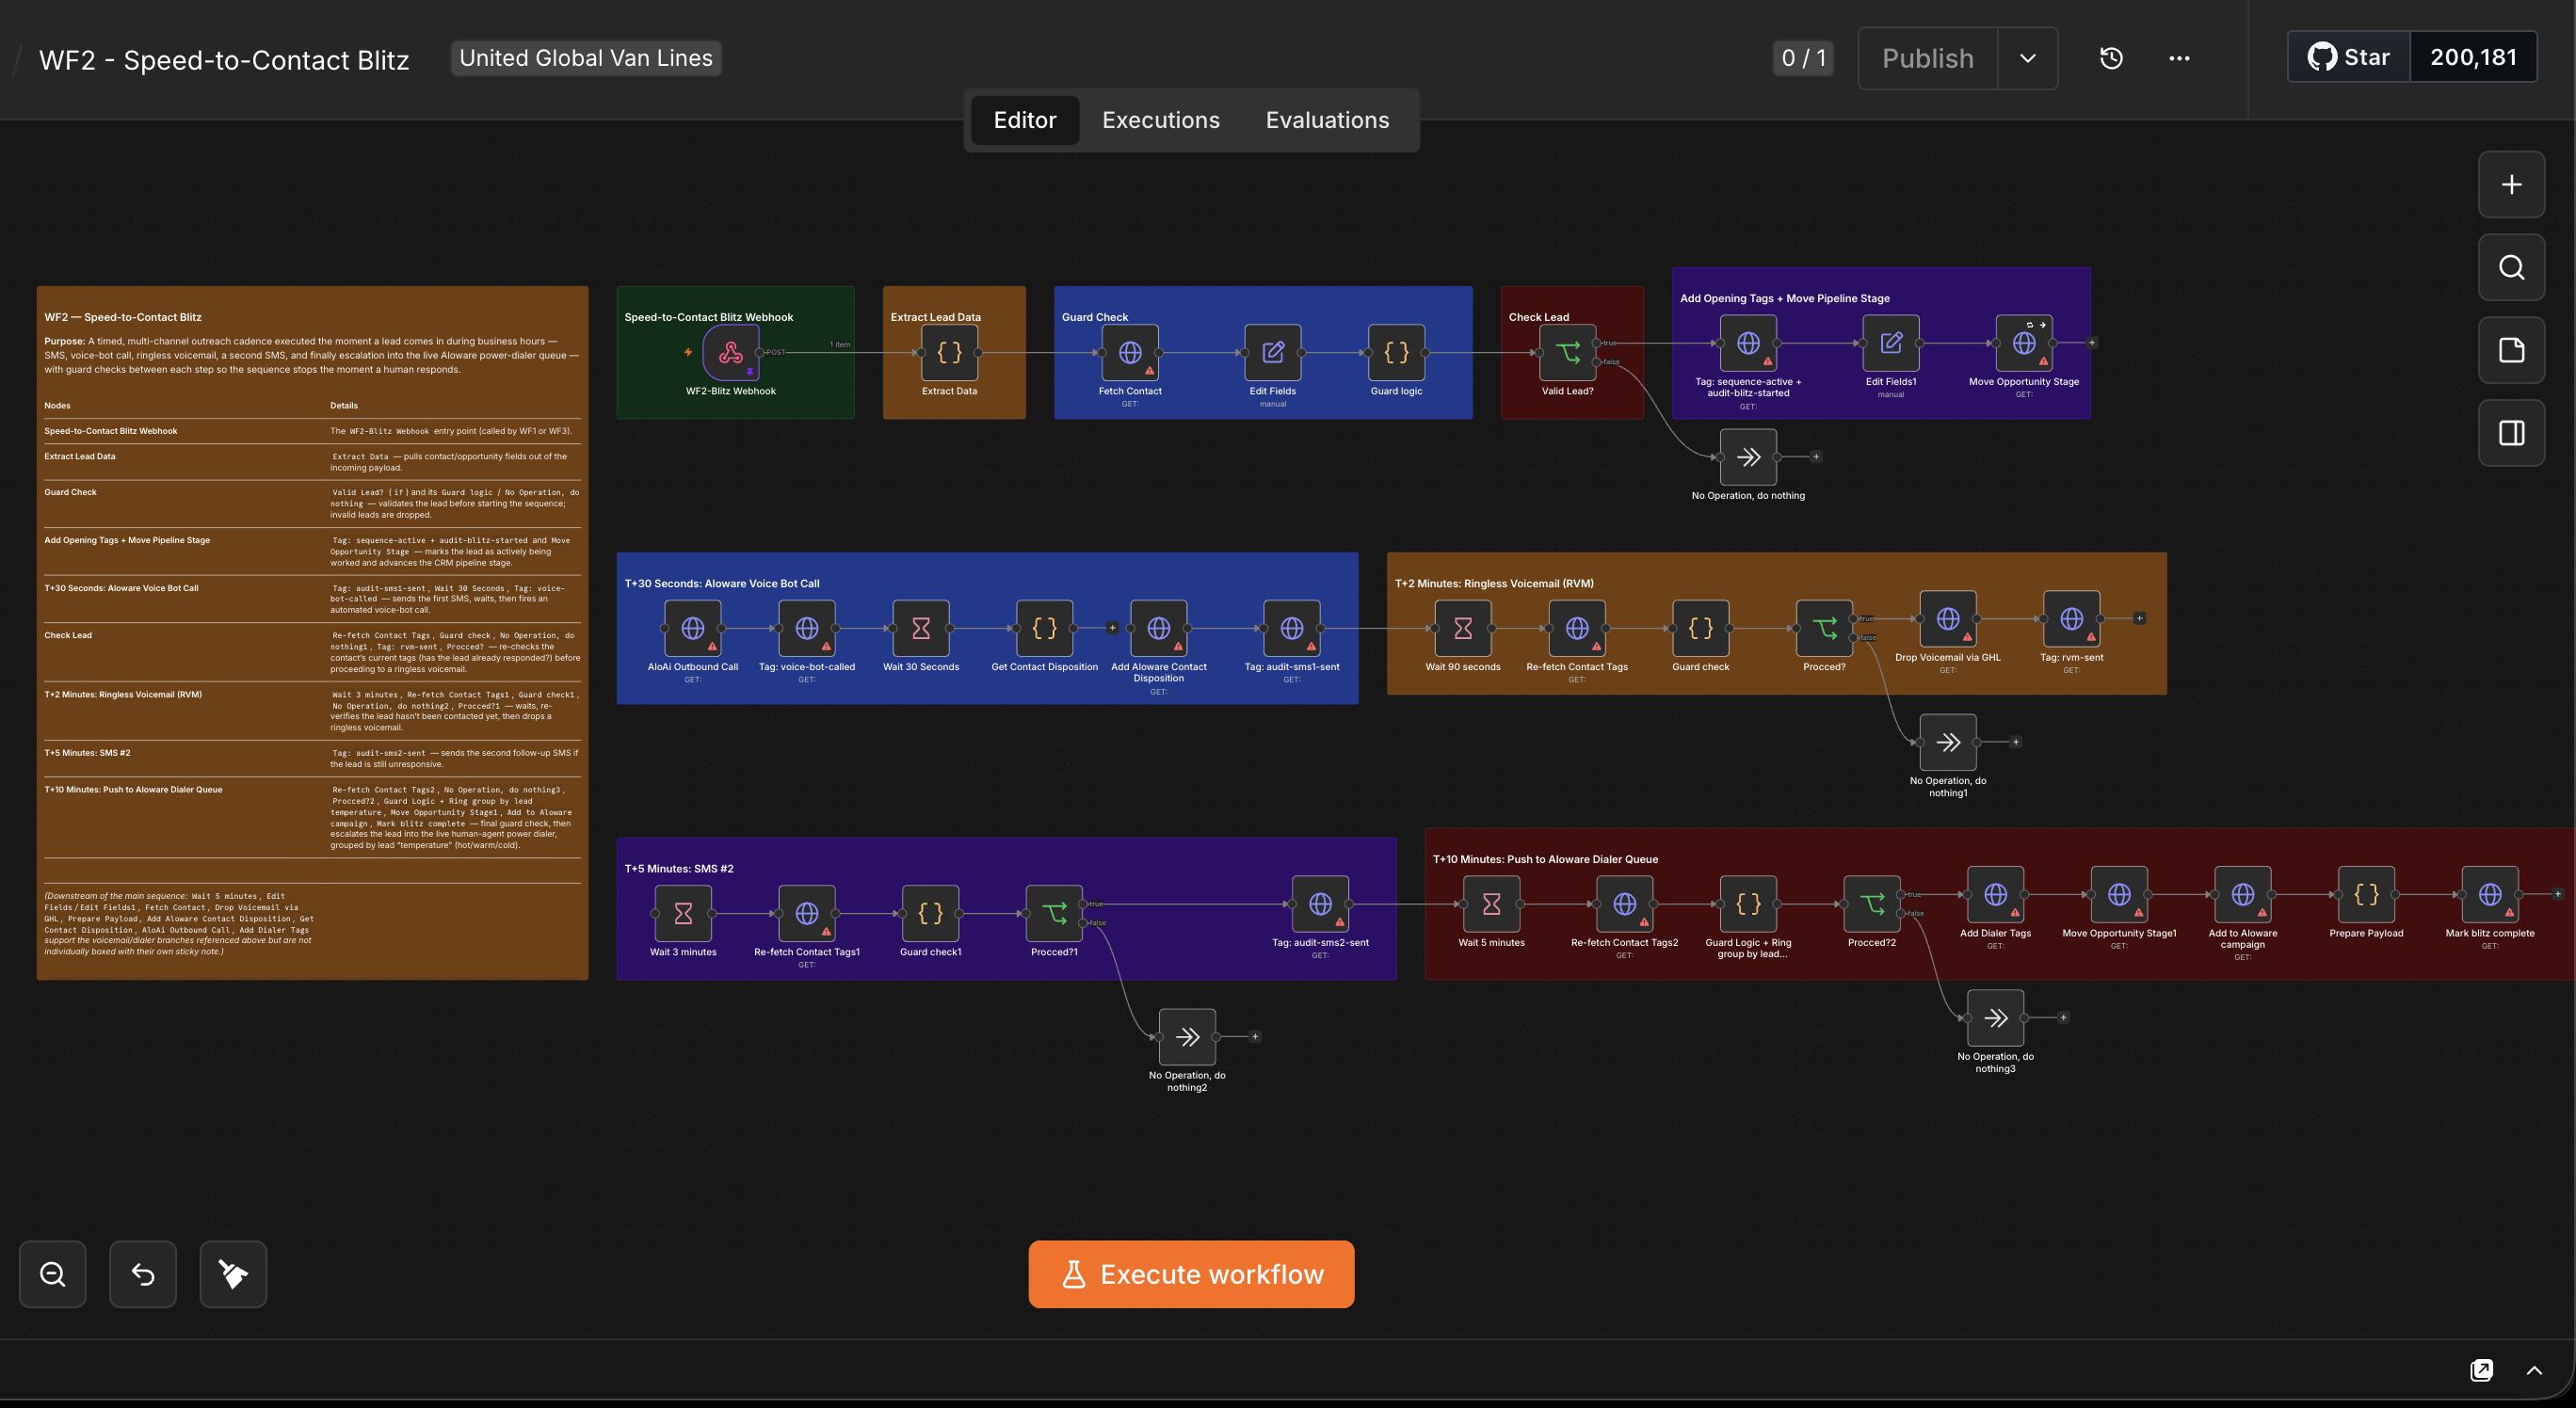This screenshot has width=2576, height=1408.
Task: Select the Wait 30 Seconds node
Action: pyautogui.click(x=921, y=629)
